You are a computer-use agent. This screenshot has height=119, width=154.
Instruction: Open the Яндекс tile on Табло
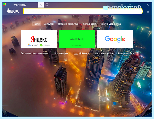tap(39, 39)
